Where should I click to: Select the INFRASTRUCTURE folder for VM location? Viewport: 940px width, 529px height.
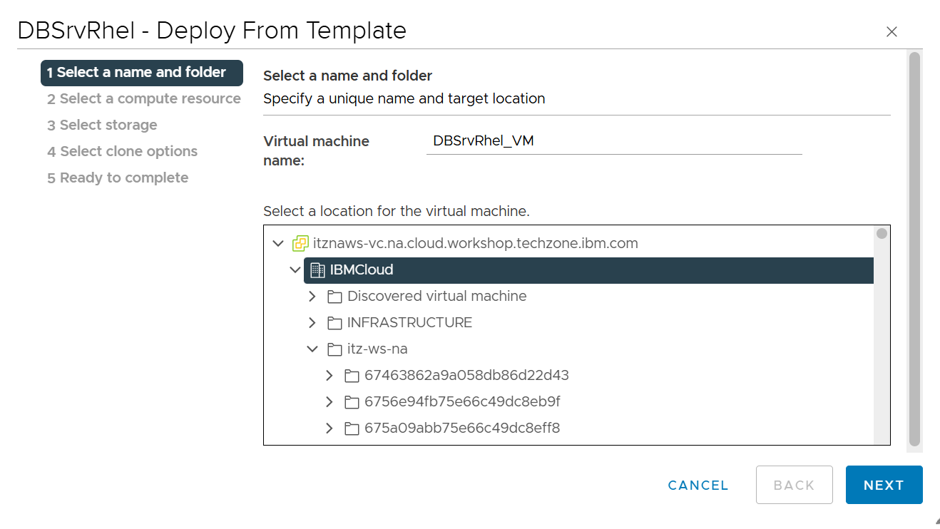409,322
